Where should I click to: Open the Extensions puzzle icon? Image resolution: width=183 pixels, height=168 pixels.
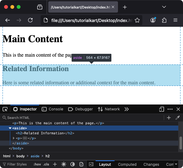(x=164, y=20)
